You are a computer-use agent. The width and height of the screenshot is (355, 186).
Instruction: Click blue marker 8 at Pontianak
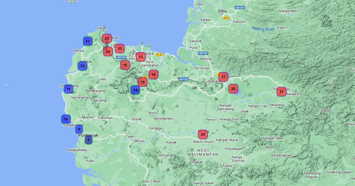[x=88, y=140]
